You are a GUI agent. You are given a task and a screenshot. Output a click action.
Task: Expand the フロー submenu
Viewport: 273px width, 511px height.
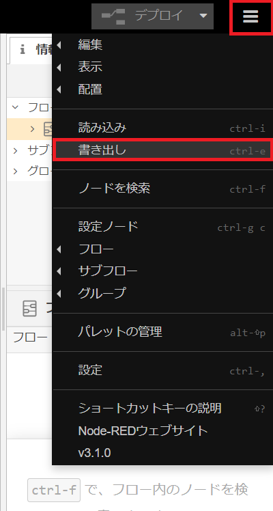pos(162,249)
